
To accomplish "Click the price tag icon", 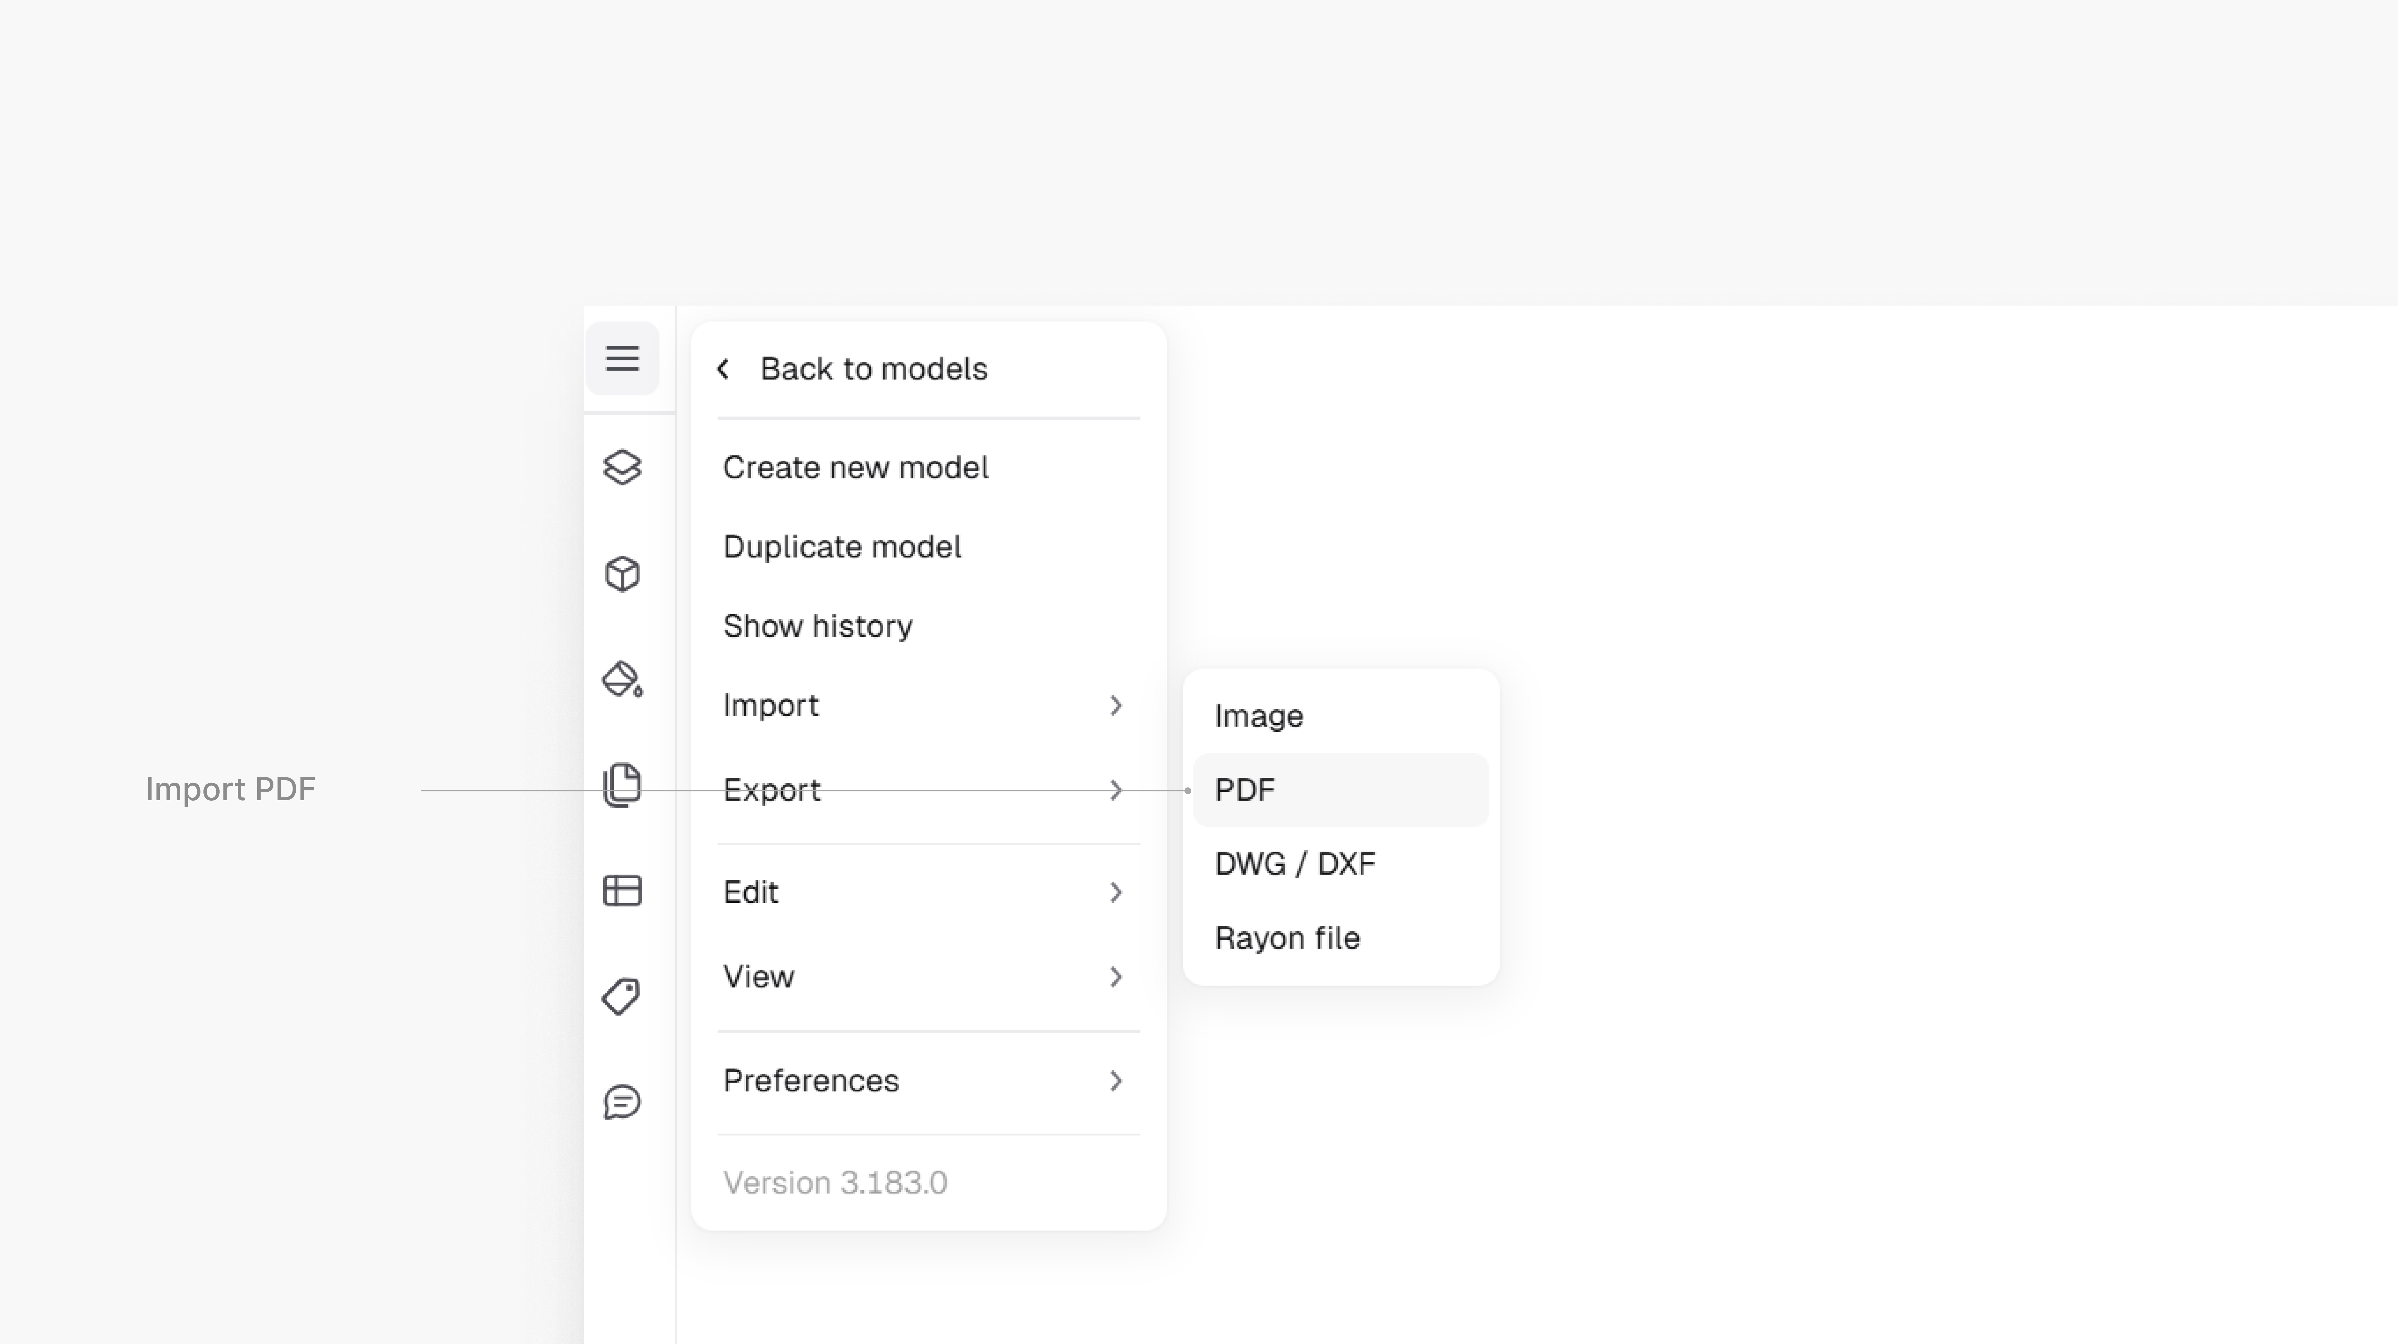I will 622,997.
